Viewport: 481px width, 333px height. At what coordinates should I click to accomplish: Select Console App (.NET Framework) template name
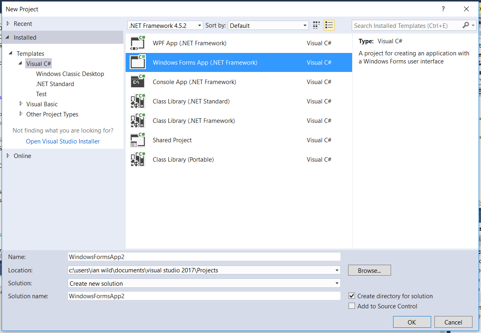(195, 82)
